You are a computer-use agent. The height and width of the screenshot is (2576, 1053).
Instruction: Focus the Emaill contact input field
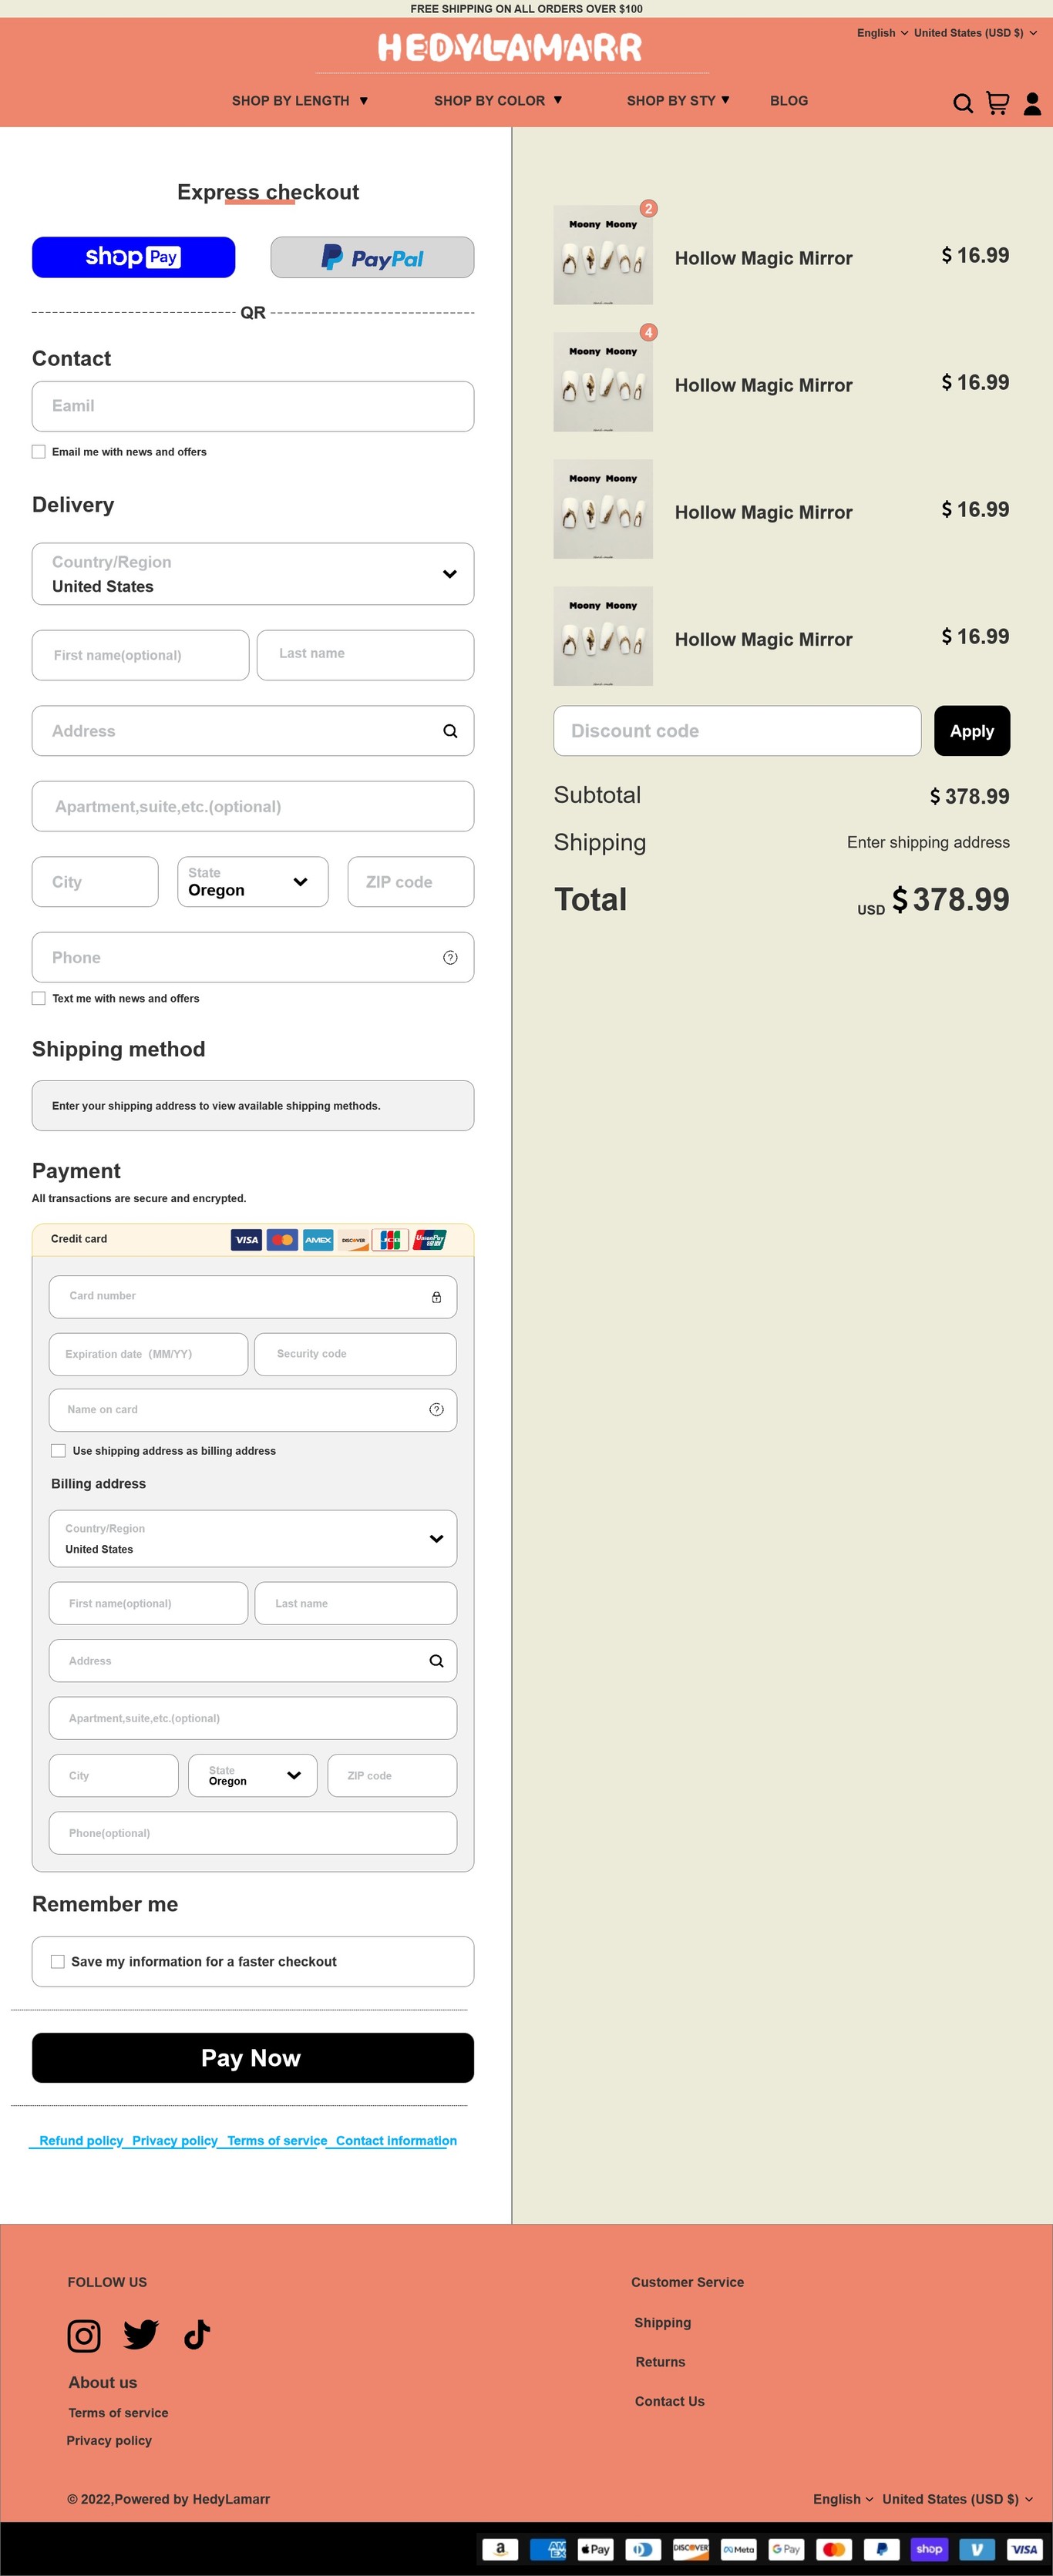point(253,406)
